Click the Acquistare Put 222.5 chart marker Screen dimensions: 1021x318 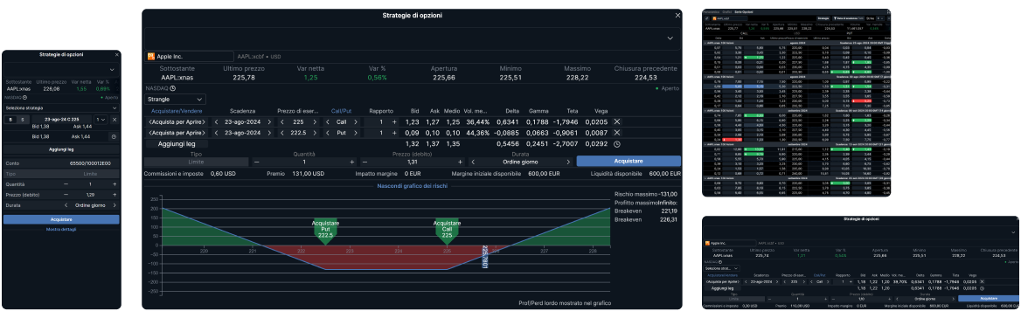click(325, 231)
